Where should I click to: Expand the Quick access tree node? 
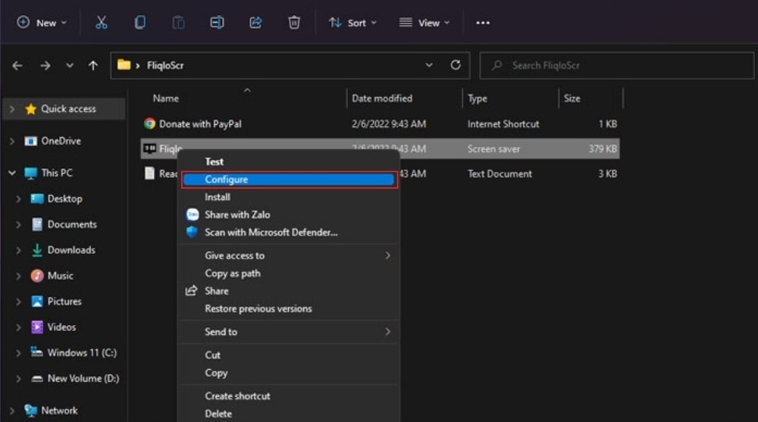point(12,109)
